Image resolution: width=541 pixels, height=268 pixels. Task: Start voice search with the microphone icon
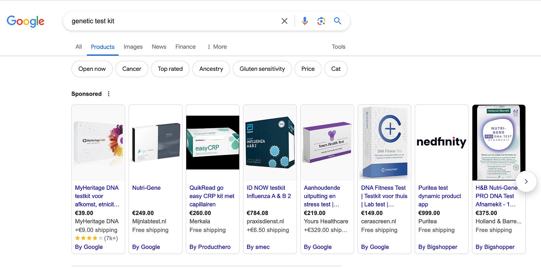305,21
